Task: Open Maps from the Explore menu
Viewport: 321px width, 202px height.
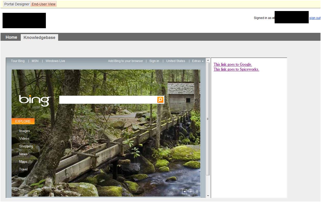Action: pyautogui.click(x=23, y=161)
